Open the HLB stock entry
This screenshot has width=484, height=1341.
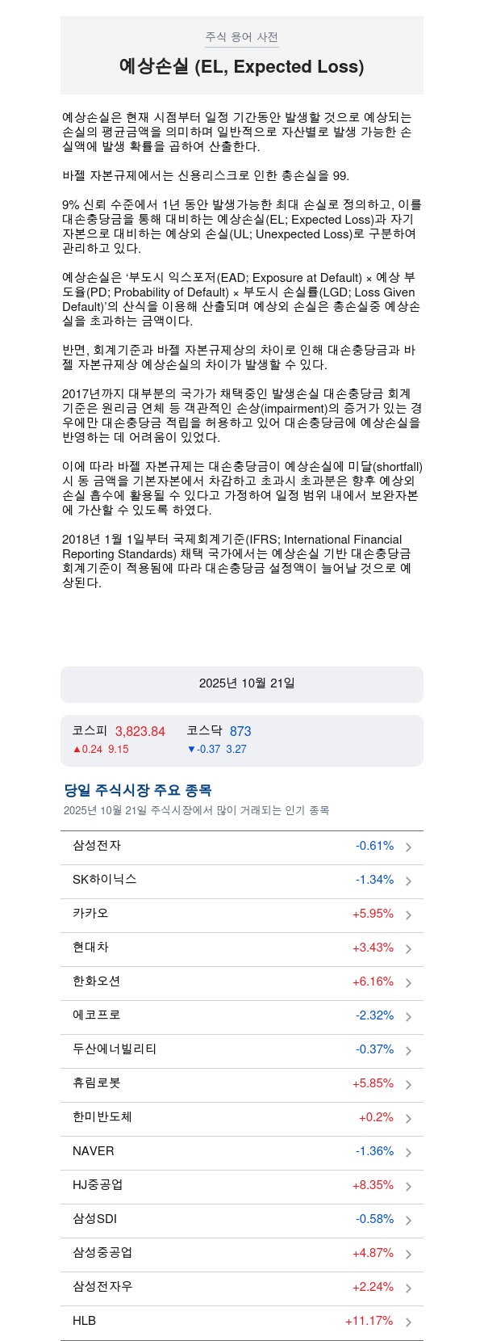pyautogui.click(x=85, y=1321)
